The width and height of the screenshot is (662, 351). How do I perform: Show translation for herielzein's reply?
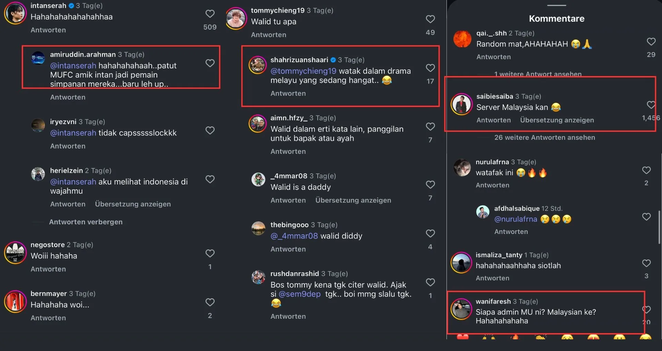(x=133, y=204)
